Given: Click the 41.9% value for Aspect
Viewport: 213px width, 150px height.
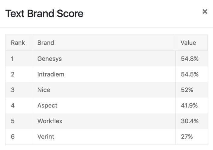Looking at the screenshot, I should [189, 106].
